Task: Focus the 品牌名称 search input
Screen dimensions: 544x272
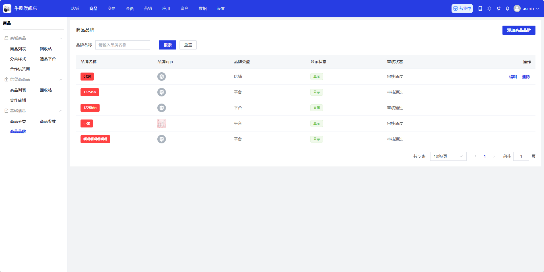Action: (x=123, y=45)
